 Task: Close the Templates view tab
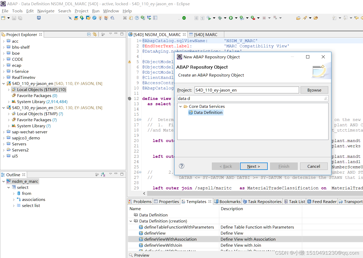click(210, 201)
